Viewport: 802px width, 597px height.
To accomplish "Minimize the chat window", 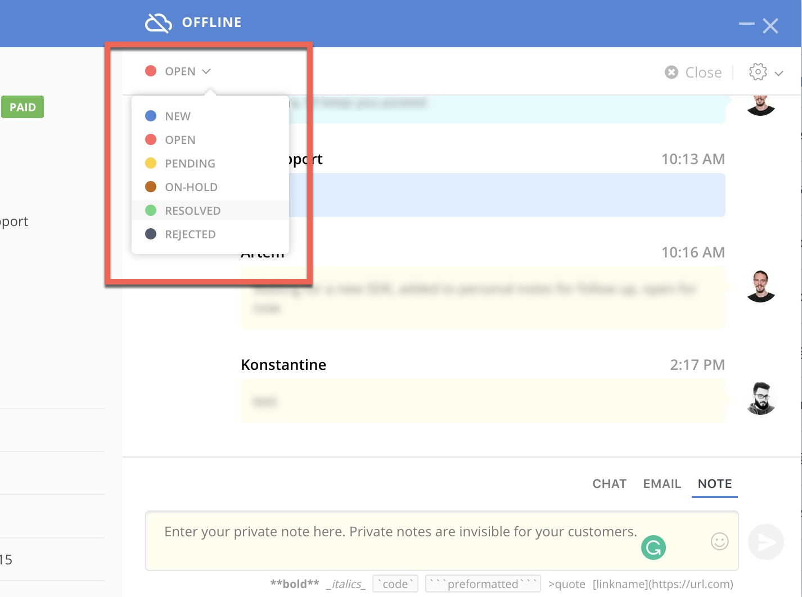I will 747,24.
